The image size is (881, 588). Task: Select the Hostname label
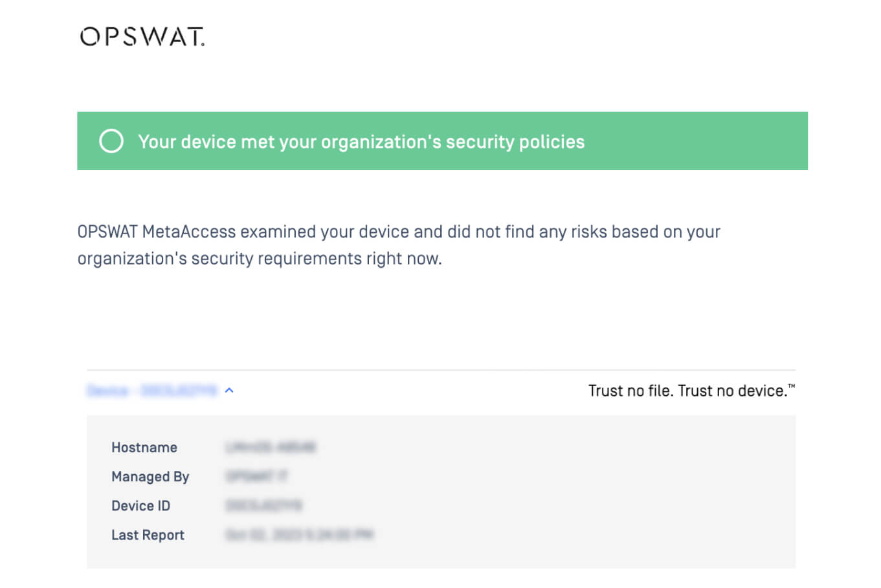coord(144,448)
